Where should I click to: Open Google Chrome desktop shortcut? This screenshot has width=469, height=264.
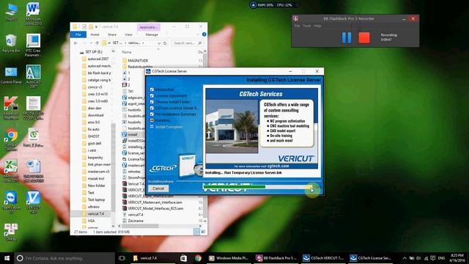point(11,139)
